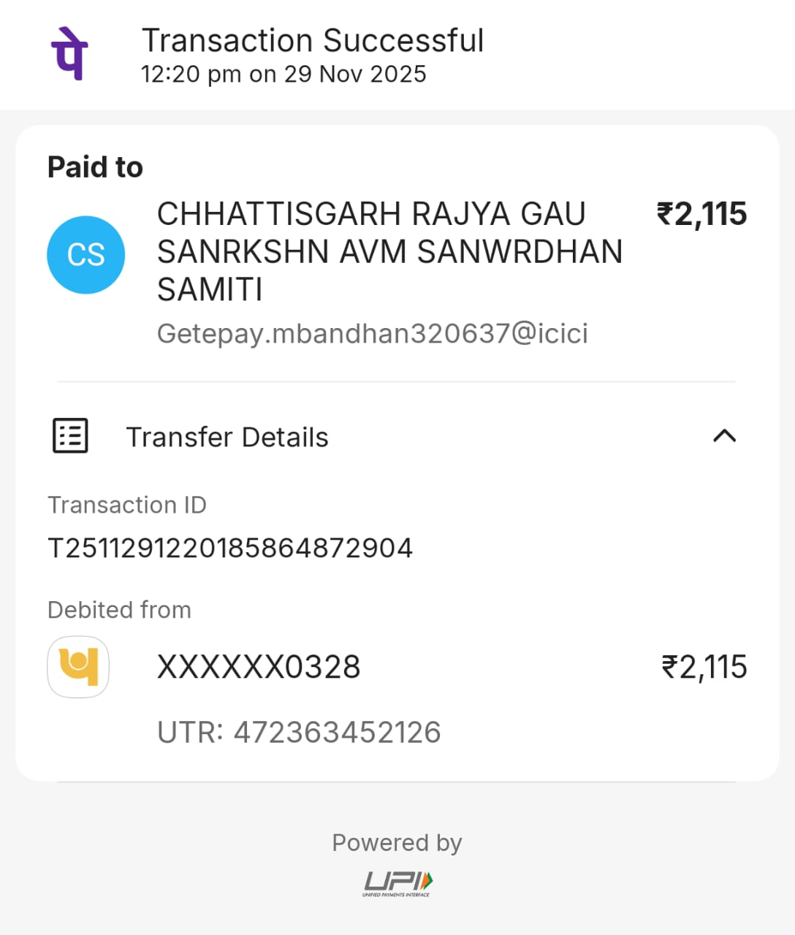This screenshot has height=935, width=795.
Task: Select the Transaction ID number T2511291220185864872904
Action: [230, 548]
